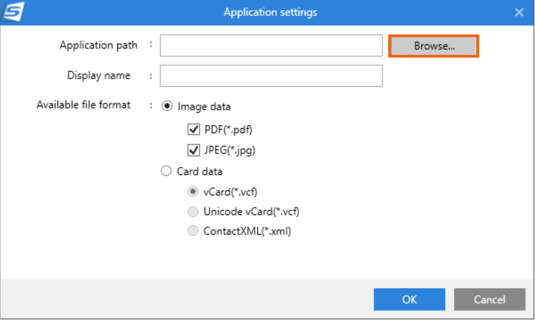Viewport: 535px width, 320px height.
Task: Select the Image data radio button
Action: click(x=167, y=106)
